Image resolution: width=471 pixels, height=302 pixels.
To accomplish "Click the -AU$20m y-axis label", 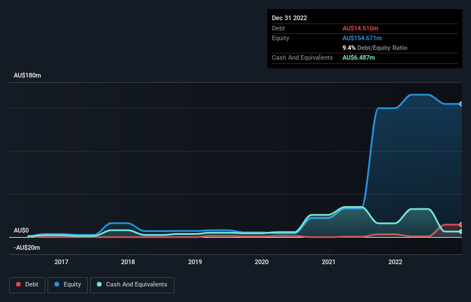I will [27, 247].
